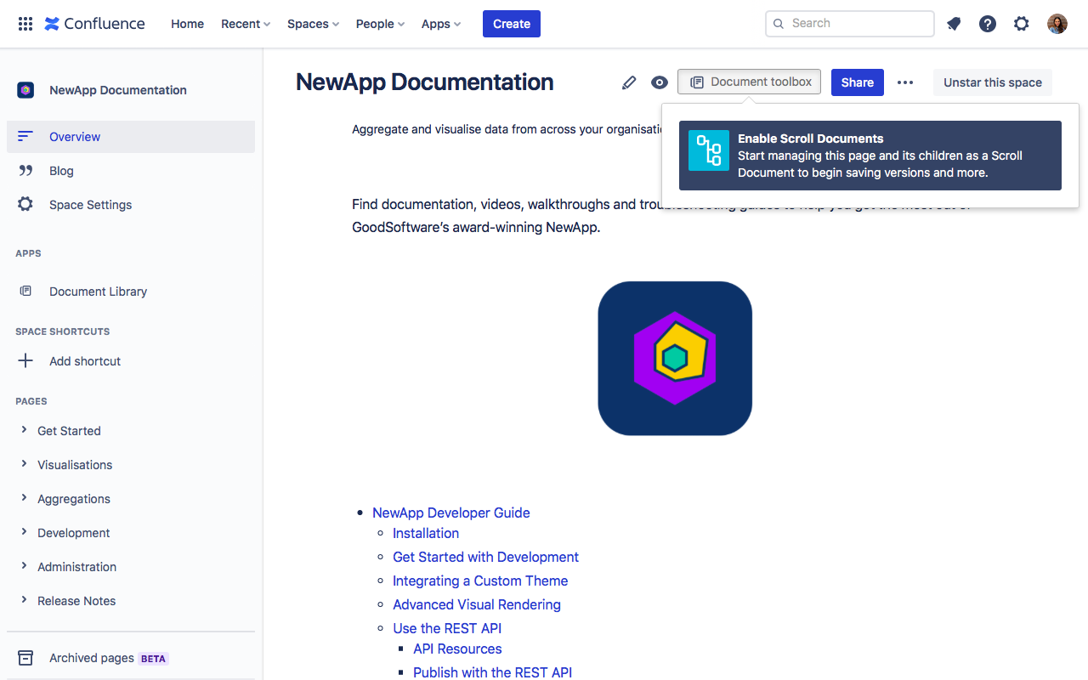Image resolution: width=1088 pixels, height=680 pixels.
Task: Expand the Administration page tree item
Action: [24, 566]
